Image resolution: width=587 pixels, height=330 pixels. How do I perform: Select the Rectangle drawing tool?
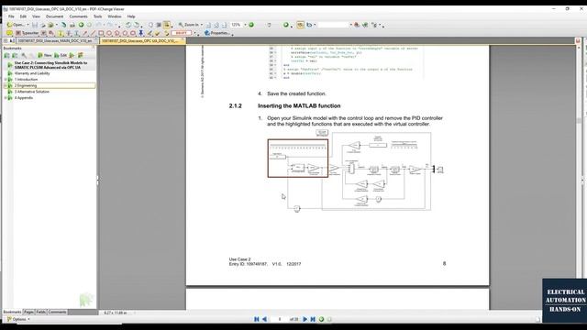[x=101, y=33]
